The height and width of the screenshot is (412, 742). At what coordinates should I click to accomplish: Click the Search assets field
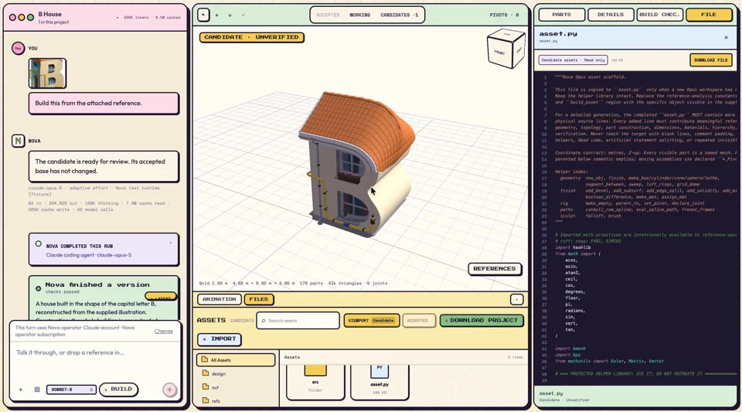pyautogui.click(x=298, y=321)
